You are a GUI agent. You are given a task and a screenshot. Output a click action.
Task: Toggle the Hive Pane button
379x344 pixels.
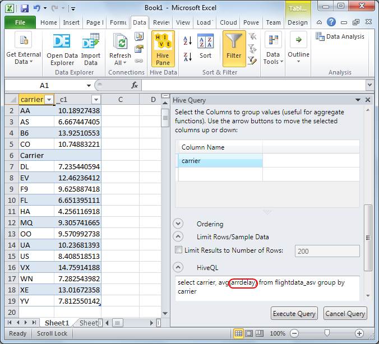click(x=163, y=49)
